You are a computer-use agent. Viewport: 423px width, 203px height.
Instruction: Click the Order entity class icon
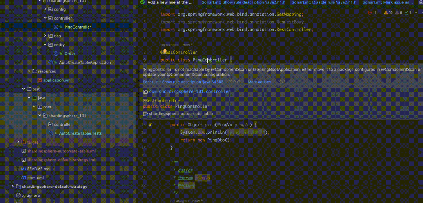click(56, 54)
